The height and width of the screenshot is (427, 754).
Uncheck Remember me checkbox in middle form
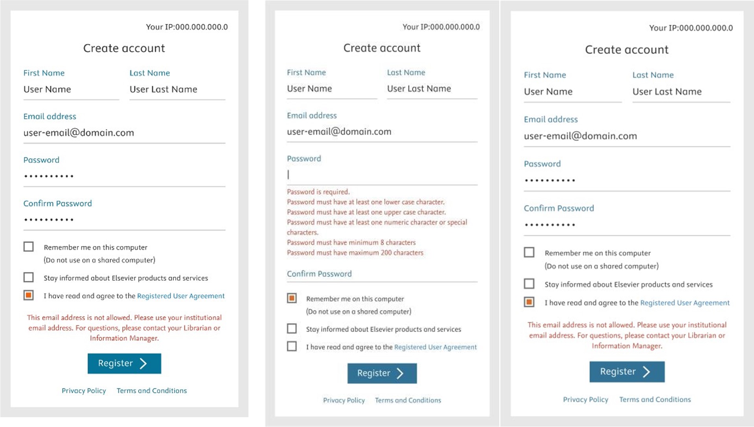pyautogui.click(x=292, y=298)
